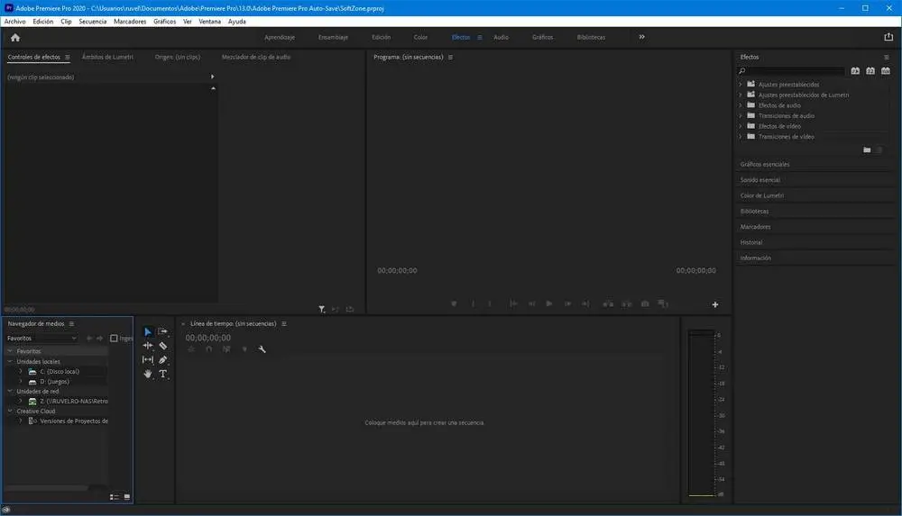
Task: Open the Secuencia menu
Action: pos(93,22)
